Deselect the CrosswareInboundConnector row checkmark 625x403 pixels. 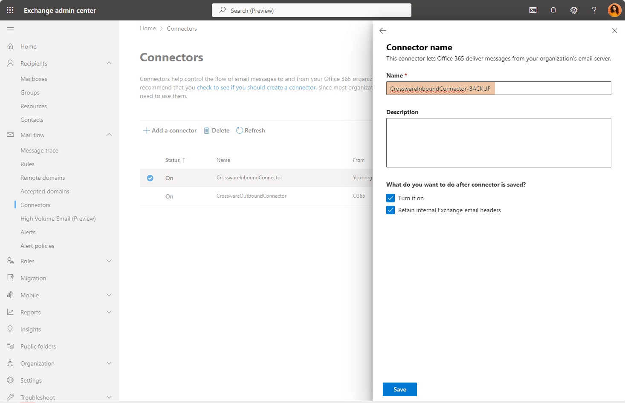click(150, 178)
